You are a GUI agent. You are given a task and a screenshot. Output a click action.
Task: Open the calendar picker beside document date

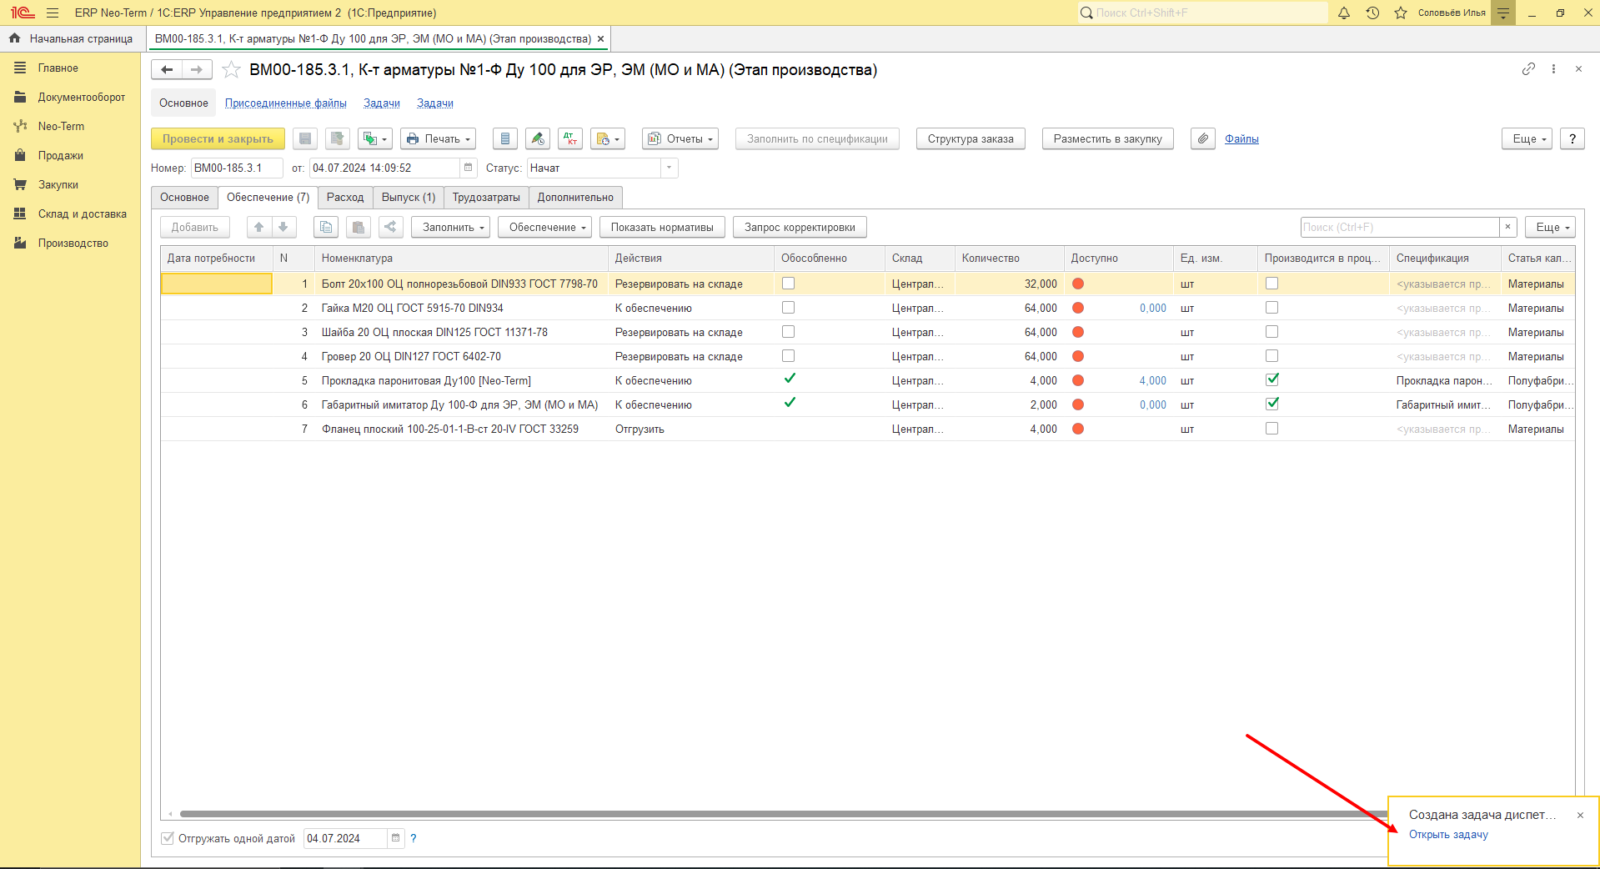469,168
